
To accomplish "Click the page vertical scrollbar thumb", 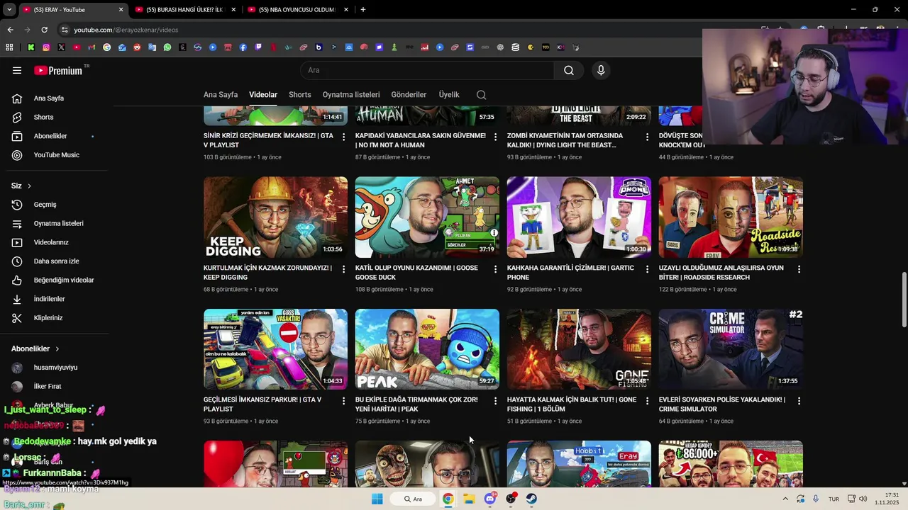I will (904, 300).
